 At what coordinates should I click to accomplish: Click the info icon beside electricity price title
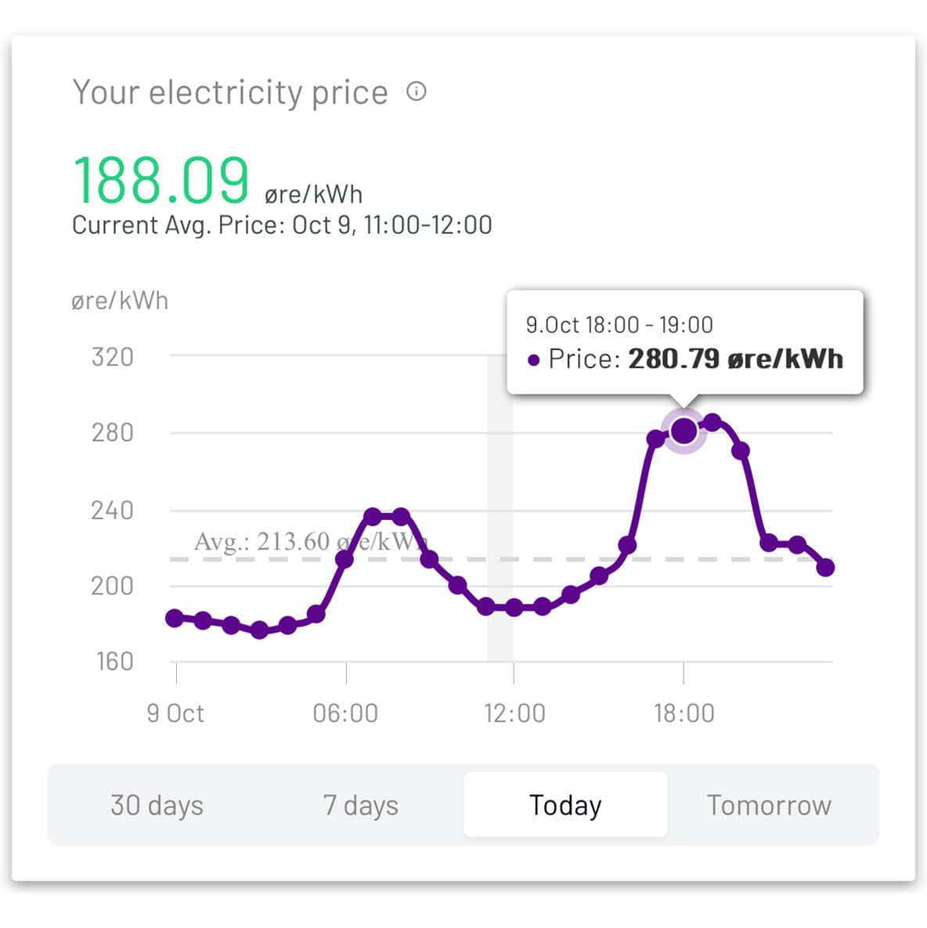[417, 92]
